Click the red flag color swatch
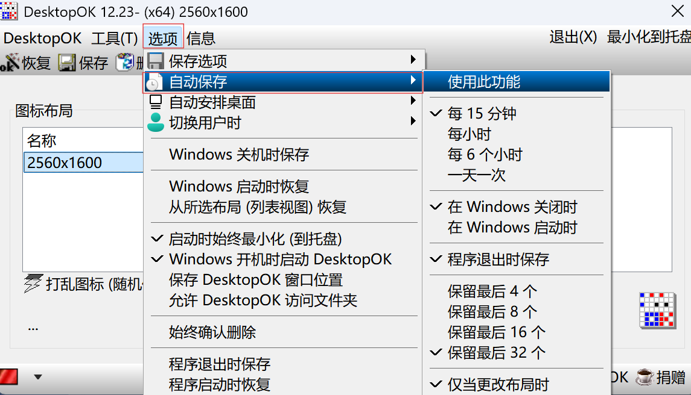 [9, 377]
